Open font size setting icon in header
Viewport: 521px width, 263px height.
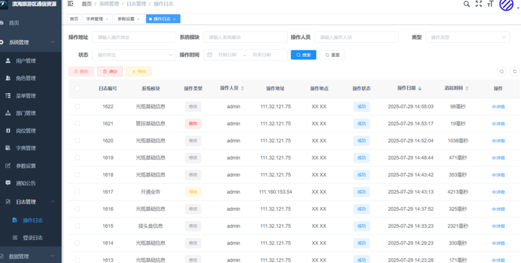[x=491, y=4]
